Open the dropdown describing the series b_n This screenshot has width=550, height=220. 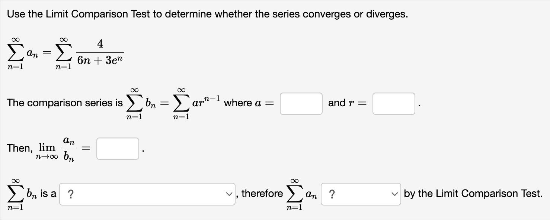pos(147,193)
